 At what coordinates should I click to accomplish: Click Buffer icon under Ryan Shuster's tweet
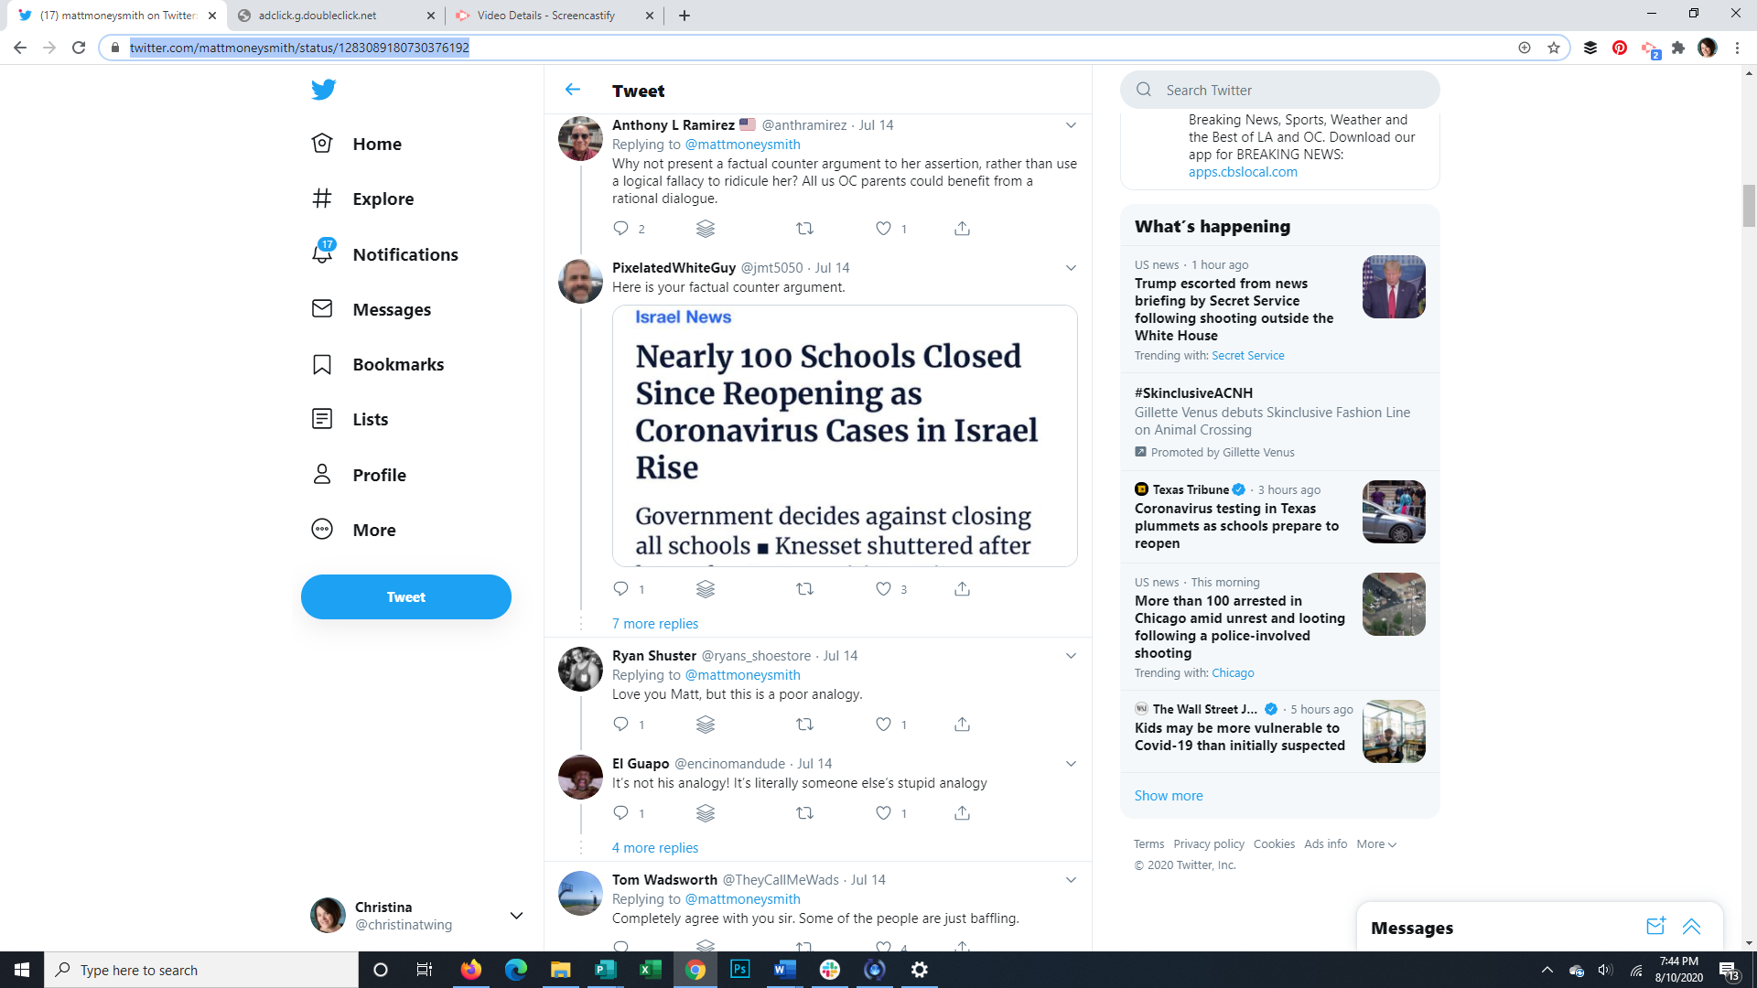pos(706,725)
